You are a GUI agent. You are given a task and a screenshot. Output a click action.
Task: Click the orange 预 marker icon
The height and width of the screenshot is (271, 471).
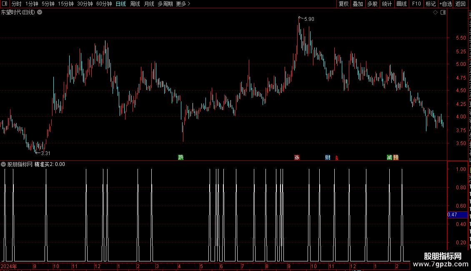396,158
